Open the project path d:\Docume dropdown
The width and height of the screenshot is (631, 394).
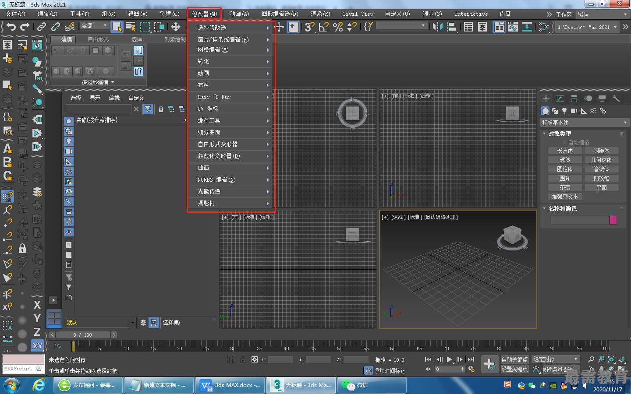(x=587, y=27)
